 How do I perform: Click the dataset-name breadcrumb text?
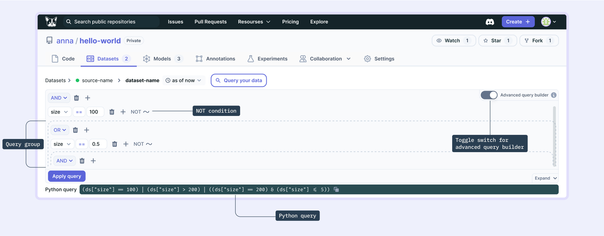point(142,80)
